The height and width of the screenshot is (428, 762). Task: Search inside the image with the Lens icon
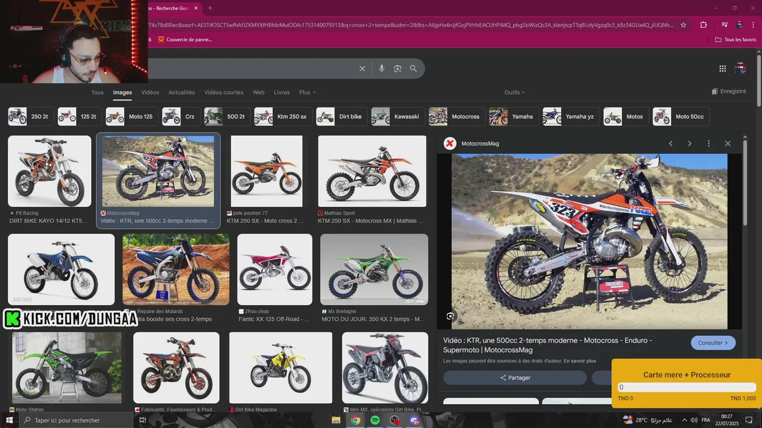(451, 316)
